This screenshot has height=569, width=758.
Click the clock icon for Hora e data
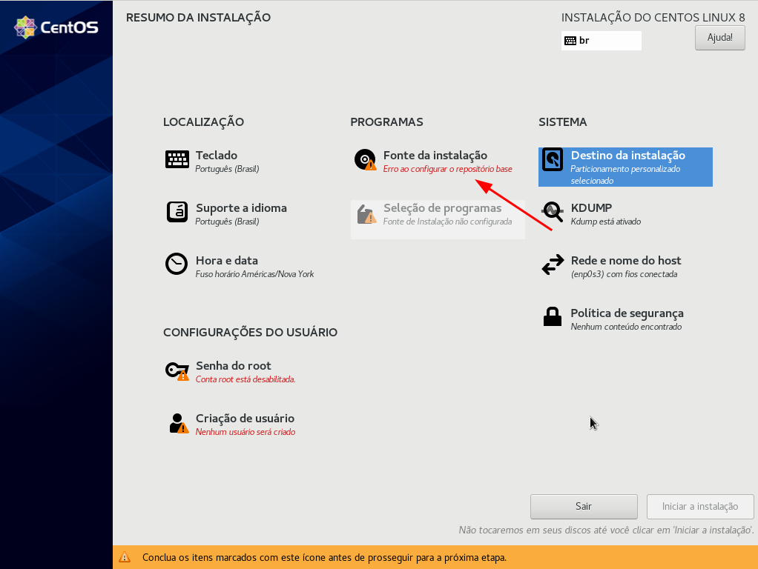click(177, 264)
